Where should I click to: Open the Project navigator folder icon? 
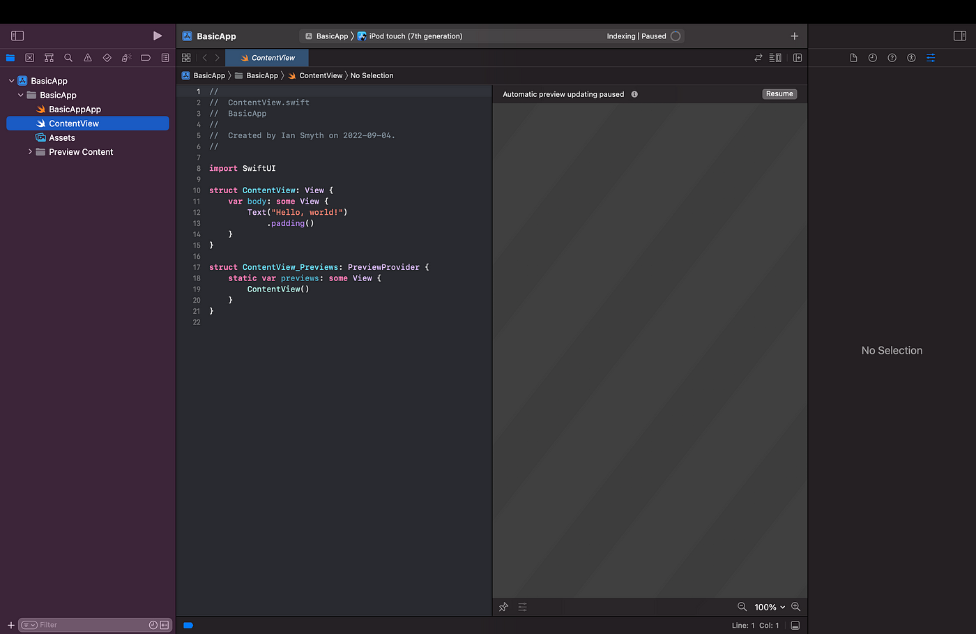point(10,58)
